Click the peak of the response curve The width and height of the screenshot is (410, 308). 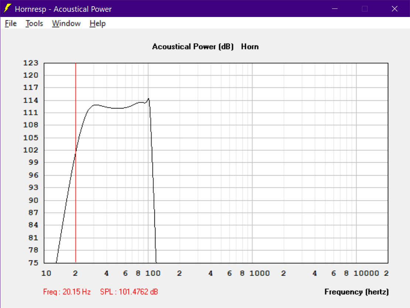click(x=148, y=98)
